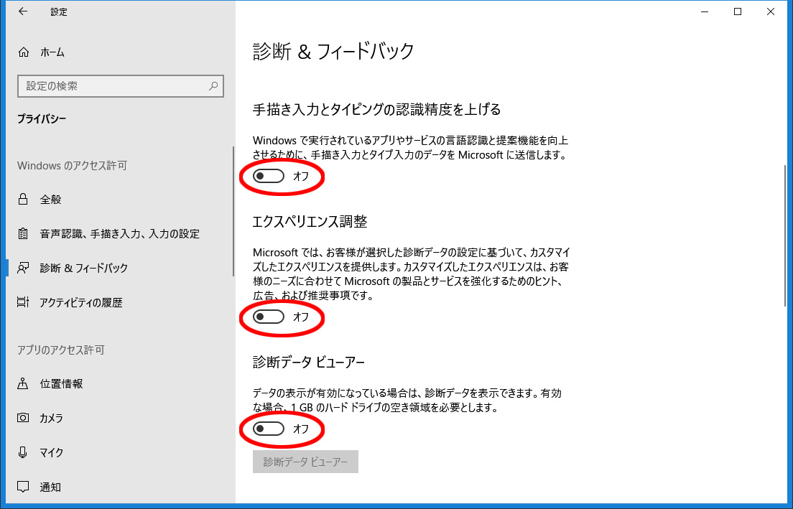793x509 pixels.
Task: Click the アプリのアクセス許可 section label
Action: 60,350
